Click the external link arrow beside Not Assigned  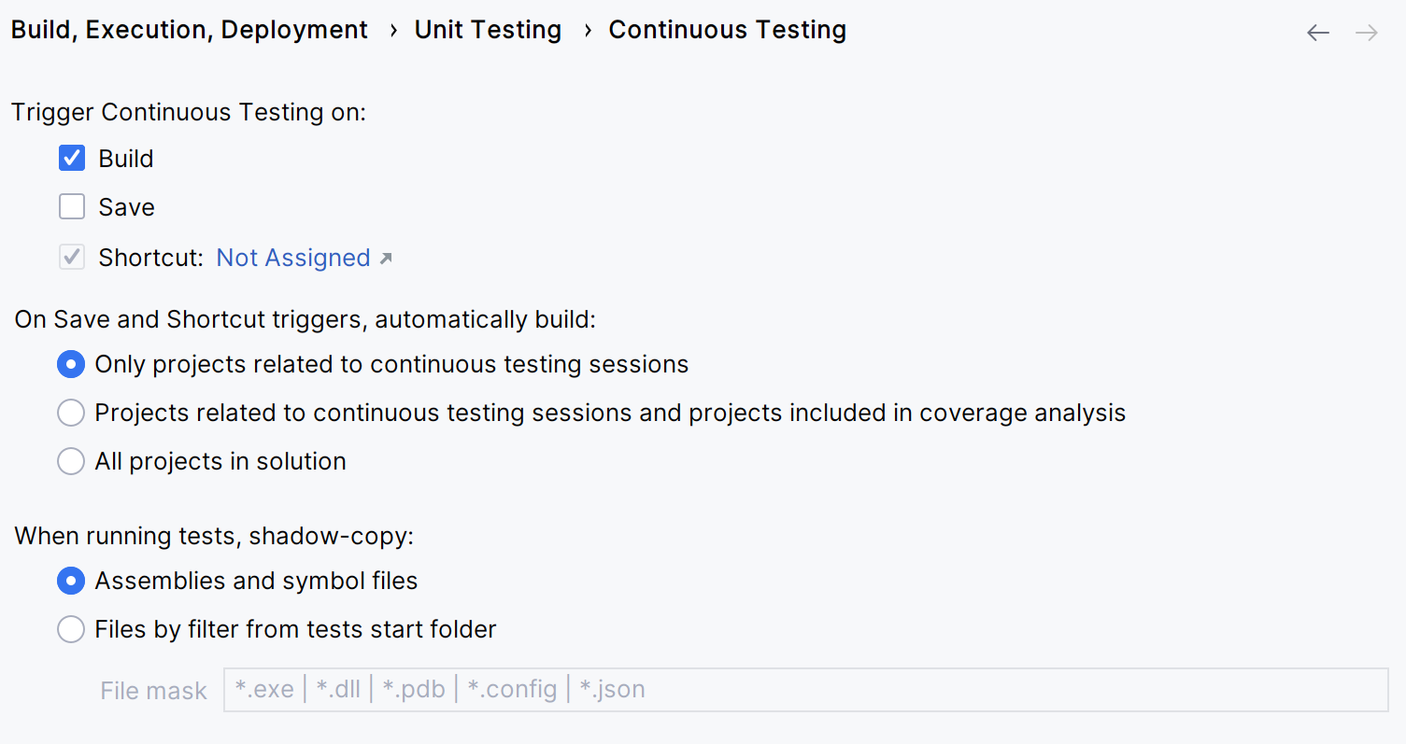(386, 258)
